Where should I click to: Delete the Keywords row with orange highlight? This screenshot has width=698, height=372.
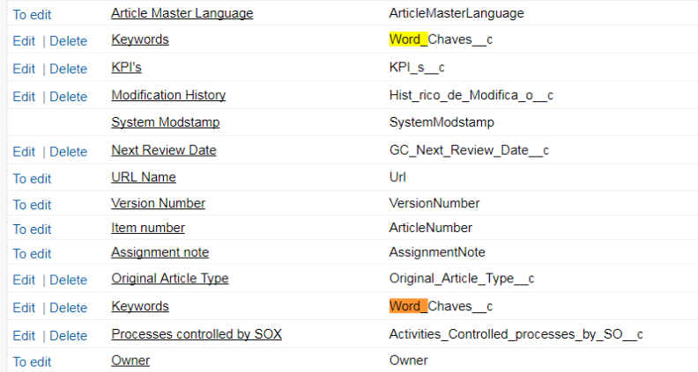click(68, 308)
